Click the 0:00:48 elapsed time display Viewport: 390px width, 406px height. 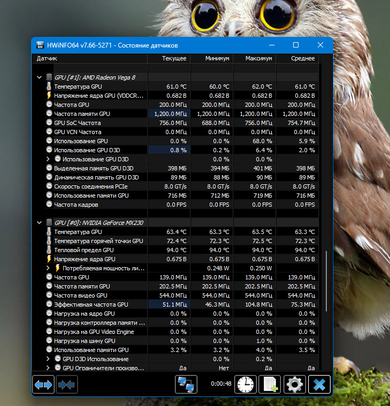point(221,384)
